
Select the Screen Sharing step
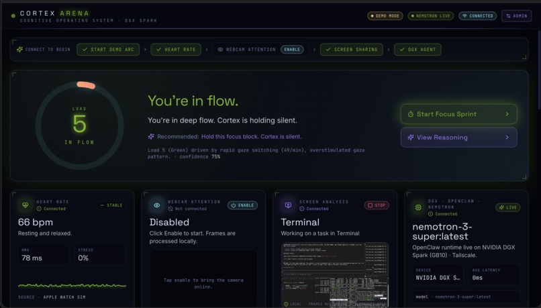pos(351,50)
